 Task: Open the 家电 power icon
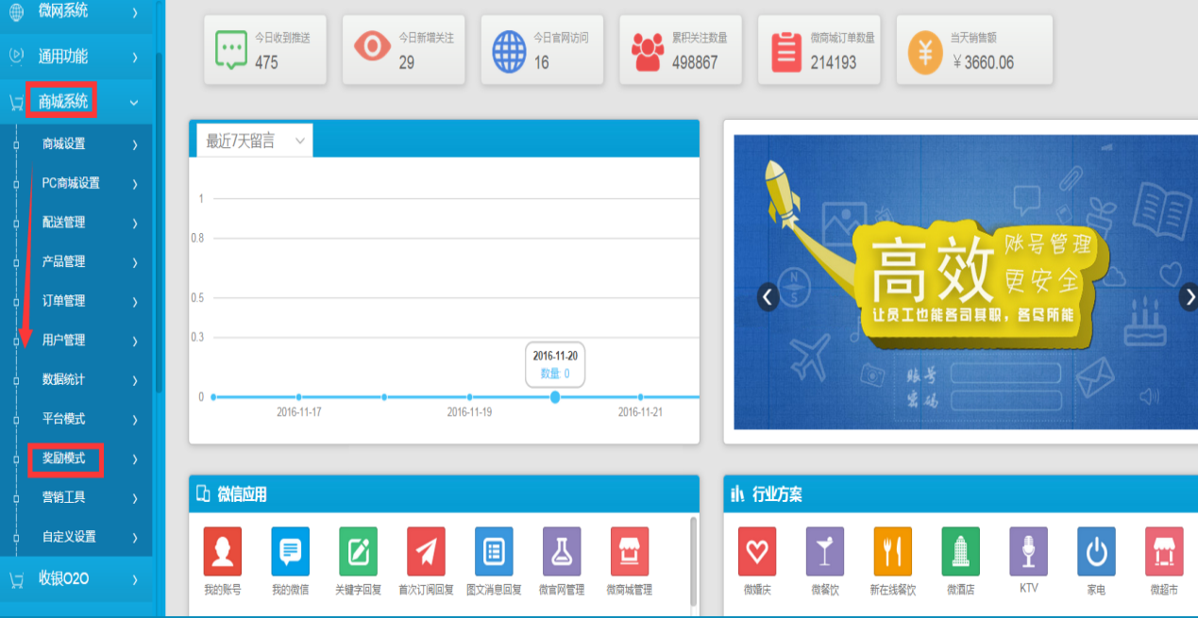click(1096, 551)
